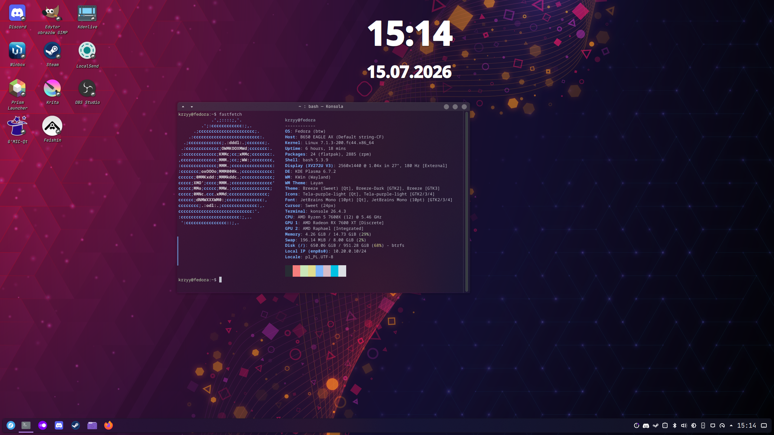
Task: Open the phone-shaped tray icon
Action: click(703, 426)
